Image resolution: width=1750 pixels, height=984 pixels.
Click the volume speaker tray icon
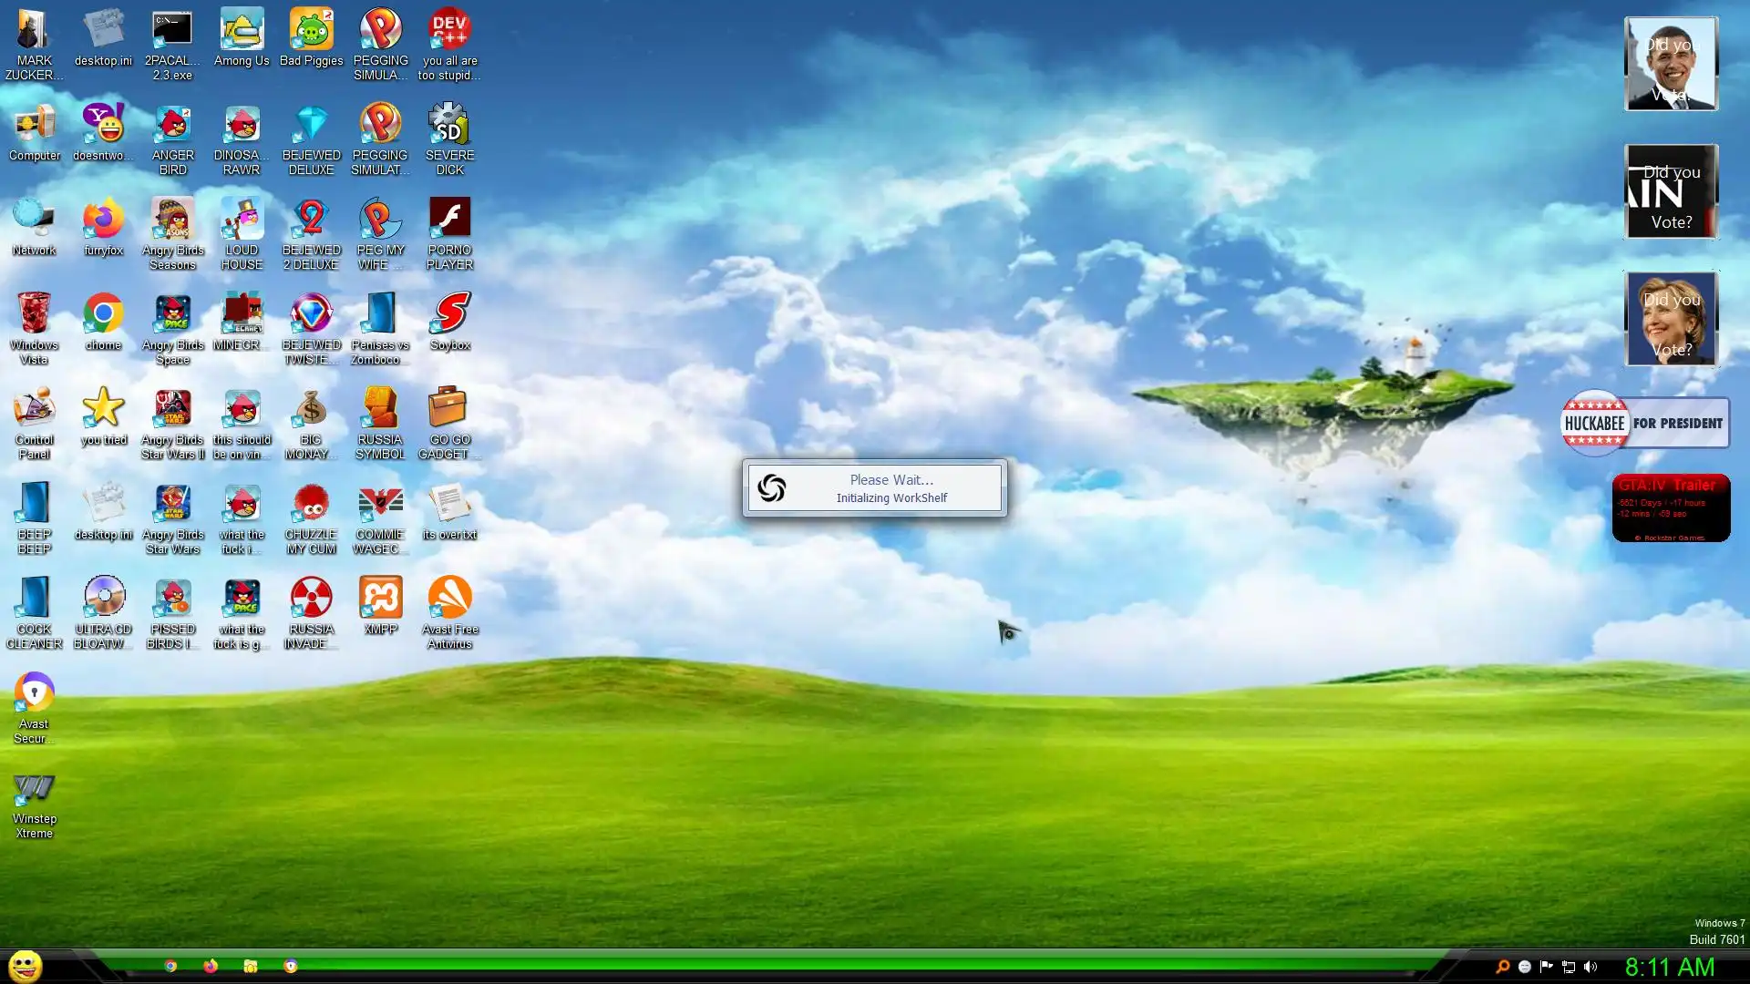1590,967
